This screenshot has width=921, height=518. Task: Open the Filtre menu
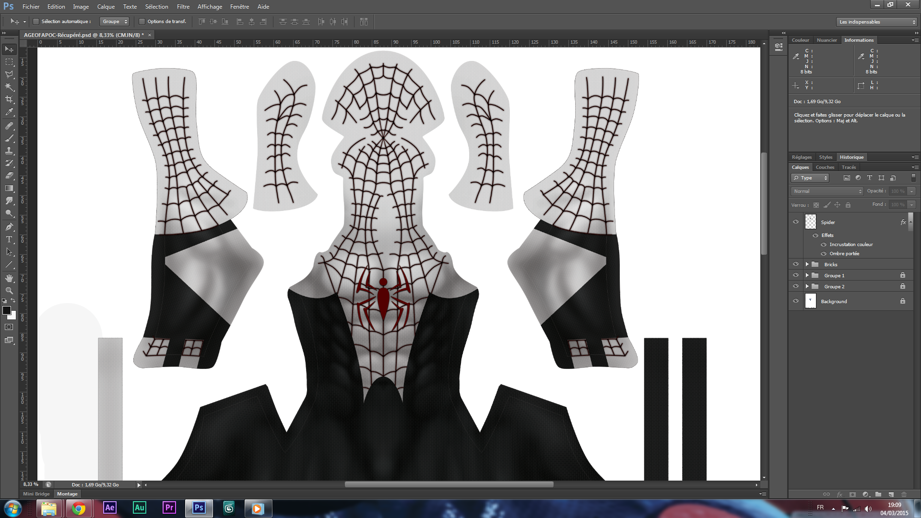tap(183, 7)
